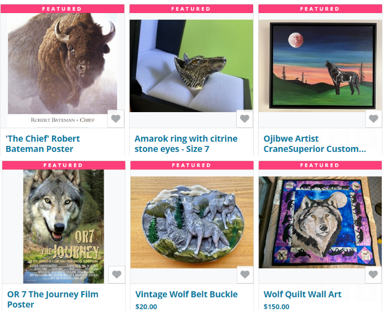The image size is (384, 313).
Task: View the OR7 wolf film poster image
Action: click(63, 226)
